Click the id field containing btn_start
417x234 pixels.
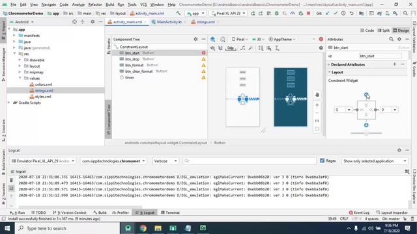tap(381, 56)
